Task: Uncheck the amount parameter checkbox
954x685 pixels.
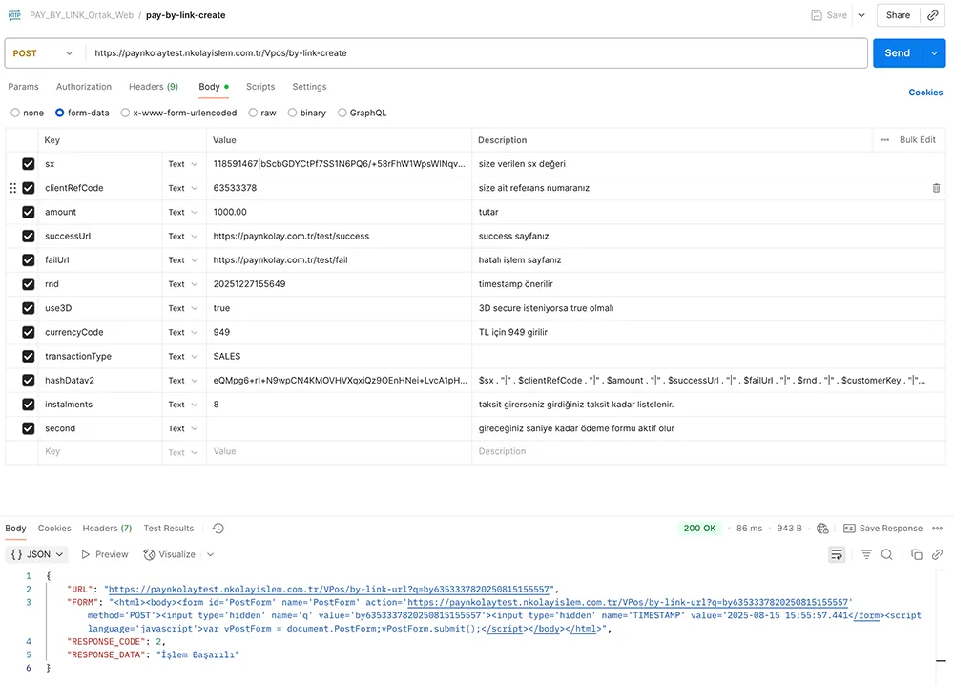Action: (x=29, y=212)
